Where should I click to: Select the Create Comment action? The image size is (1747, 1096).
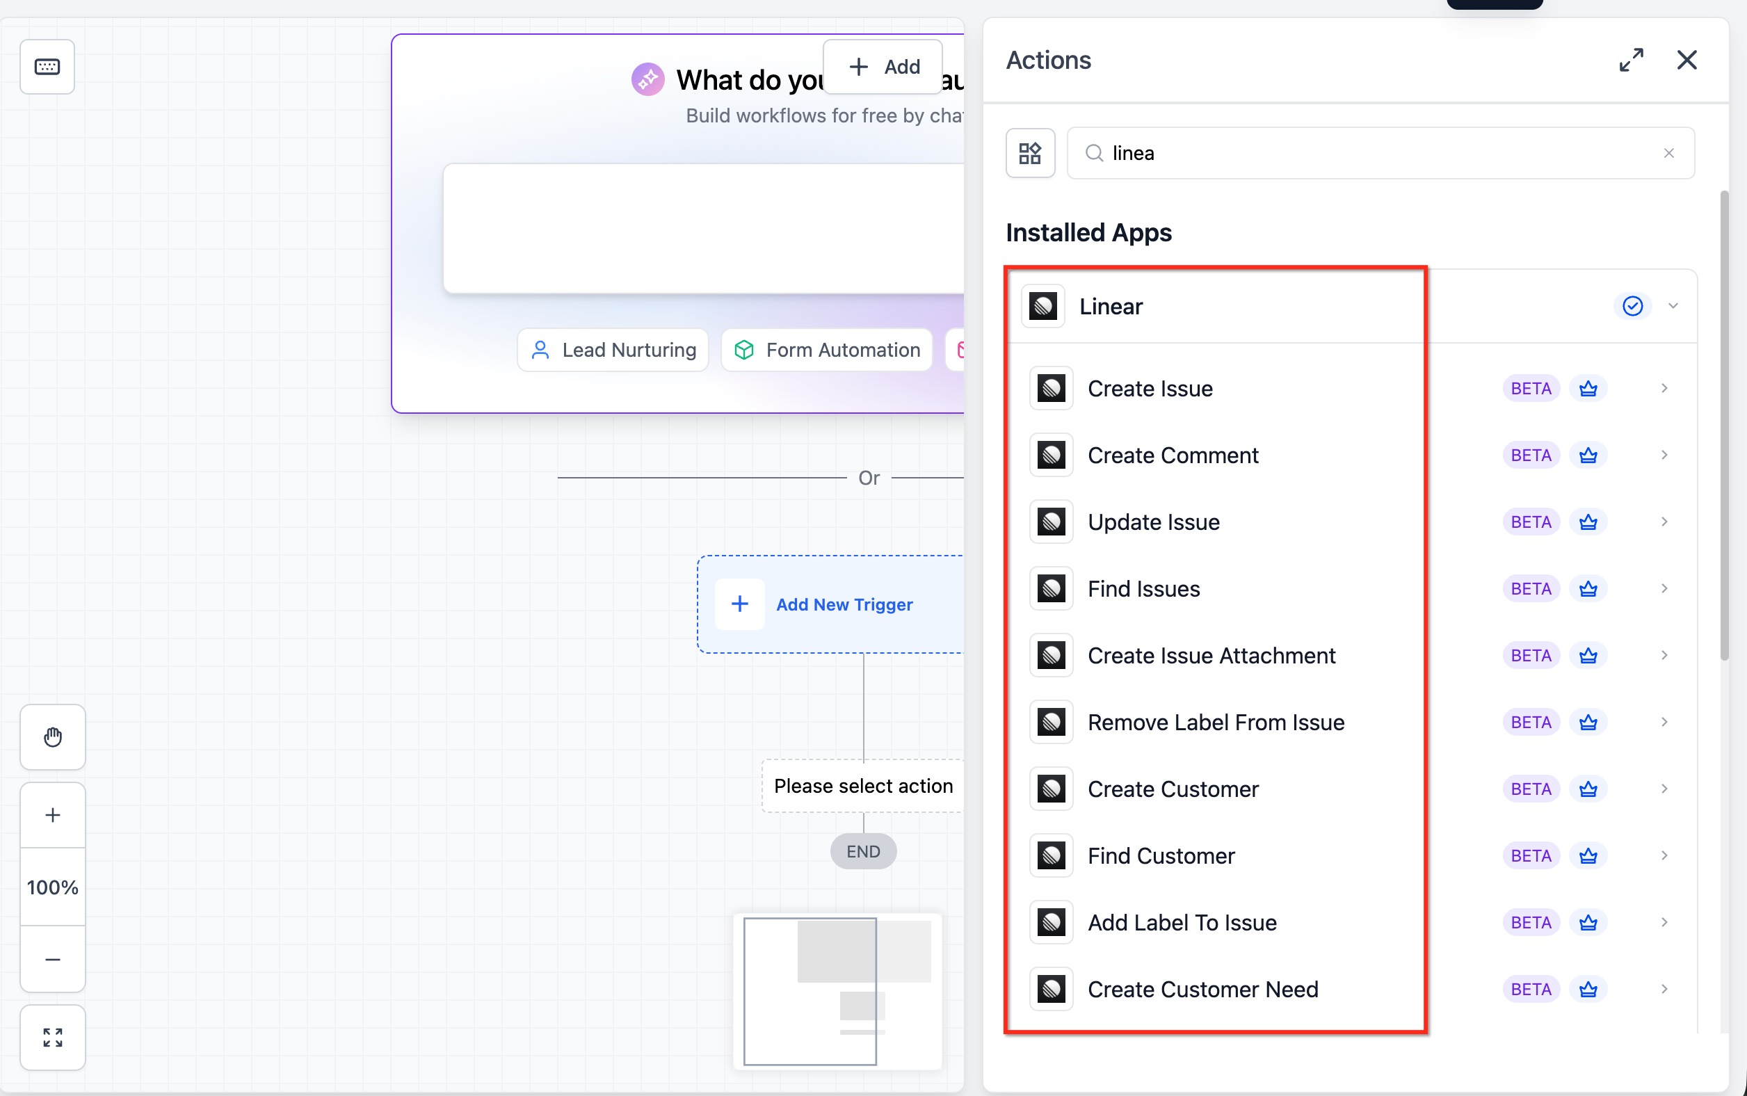pos(1352,456)
